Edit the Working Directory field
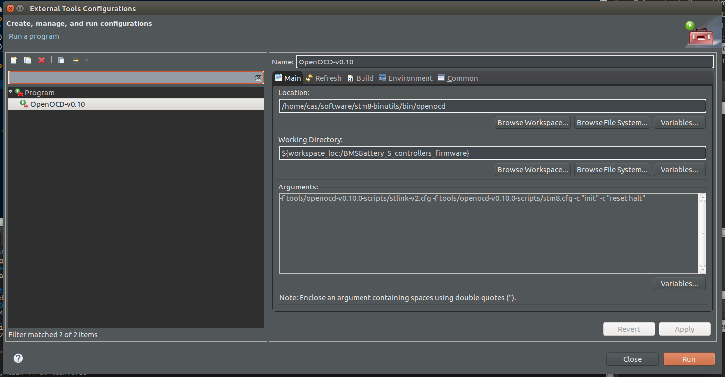The image size is (725, 377). pyautogui.click(x=492, y=153)
